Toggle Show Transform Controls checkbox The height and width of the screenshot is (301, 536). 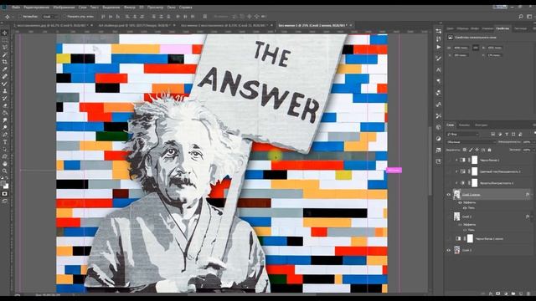[x=64, y=17]
